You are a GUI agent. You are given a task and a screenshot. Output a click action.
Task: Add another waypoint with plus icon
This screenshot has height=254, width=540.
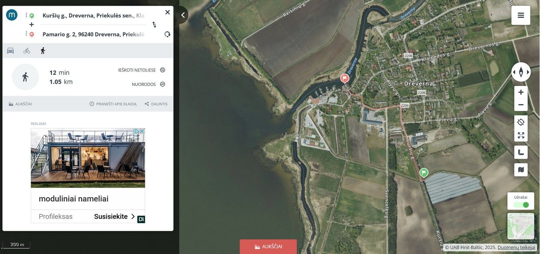click(x=32, y=25)
